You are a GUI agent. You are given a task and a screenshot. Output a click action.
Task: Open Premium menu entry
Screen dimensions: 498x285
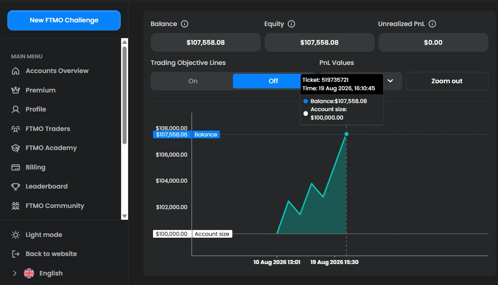(x=40, y=90)
